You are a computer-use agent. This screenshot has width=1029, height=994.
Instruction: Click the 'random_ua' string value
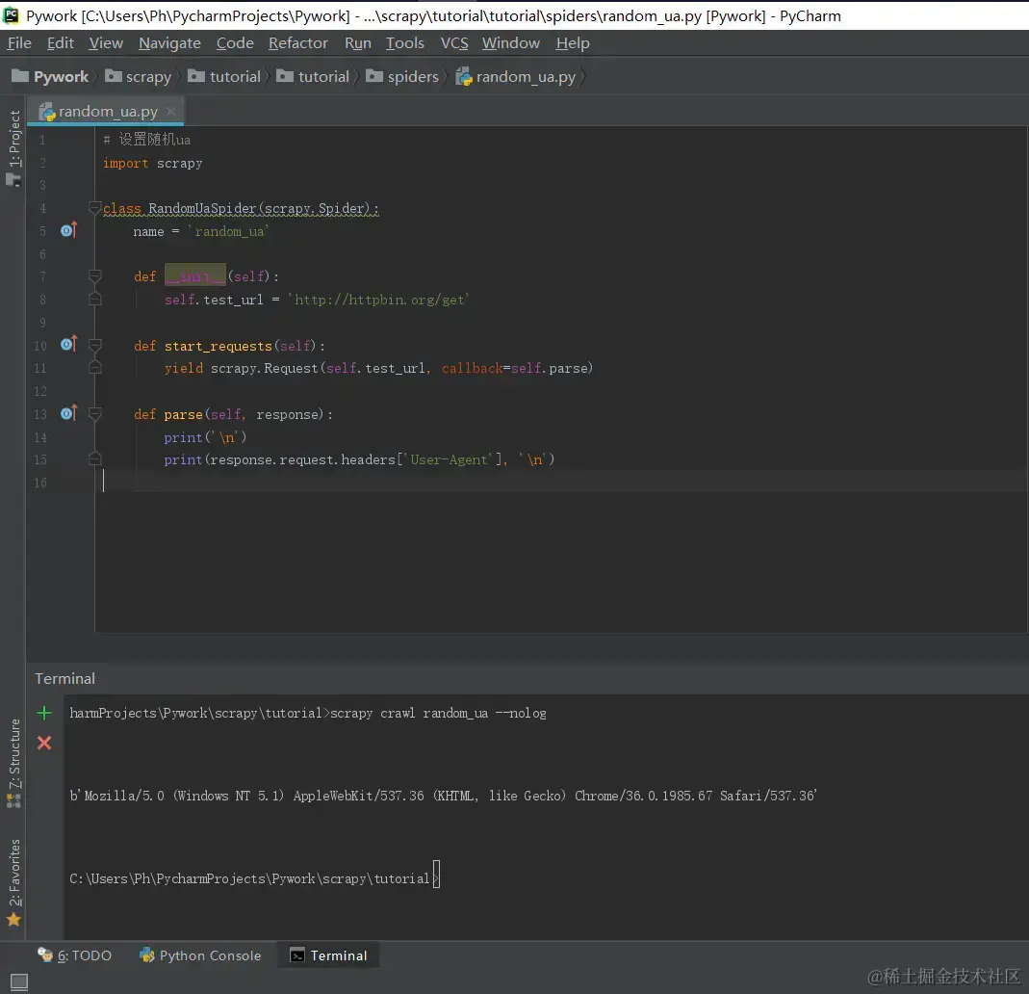[x=228, y=231]
